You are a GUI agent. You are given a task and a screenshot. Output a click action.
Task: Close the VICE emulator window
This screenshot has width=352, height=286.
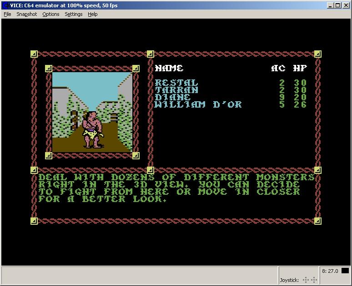pos(346,5)
